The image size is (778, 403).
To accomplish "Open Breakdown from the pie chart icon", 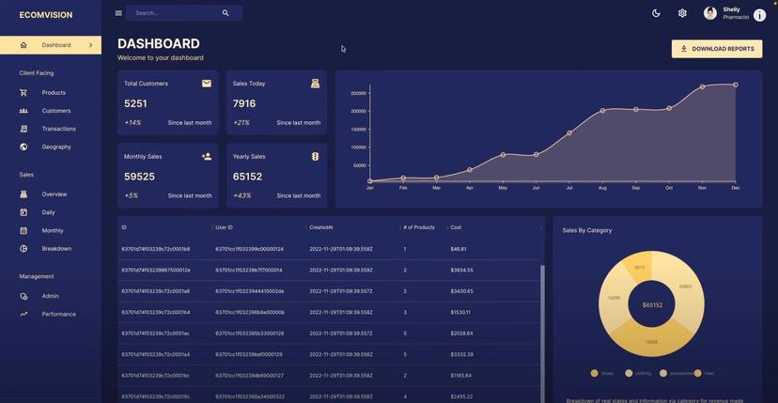I will coord(23,249).
